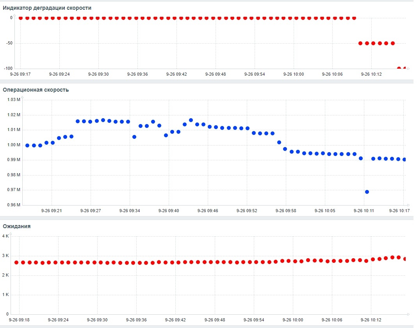Click the red point near -100 in degradation chart
The width and height of the screenshot is (417, 328).
(x=399, y=67)
